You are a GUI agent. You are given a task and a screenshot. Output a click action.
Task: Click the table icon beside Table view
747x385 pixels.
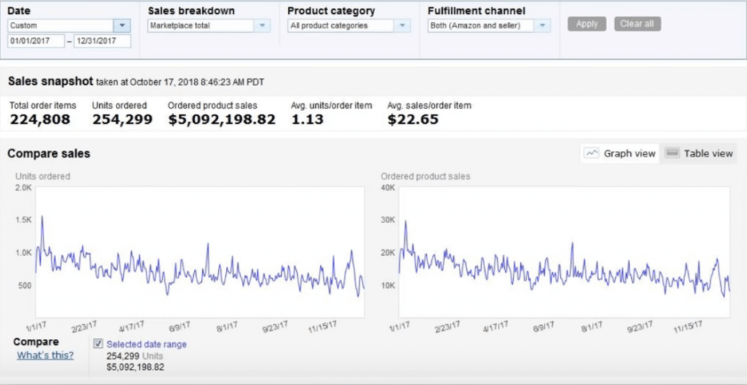pos(673,153)
